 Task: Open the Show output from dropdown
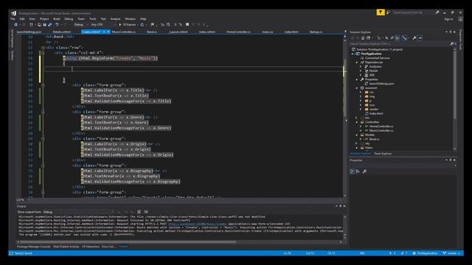[79, 212]
